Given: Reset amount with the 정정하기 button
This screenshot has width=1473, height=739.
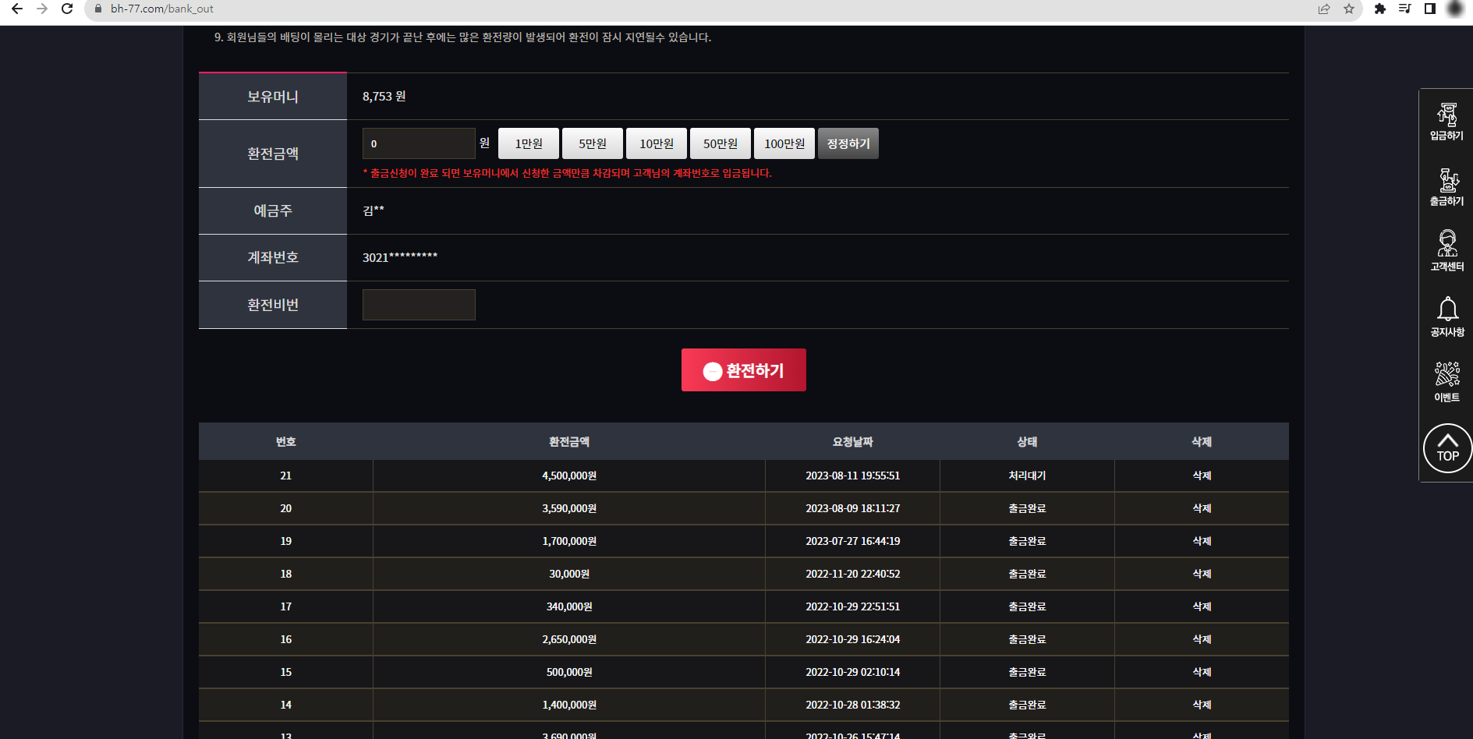Looking at the screenshot, I should 848,143.
